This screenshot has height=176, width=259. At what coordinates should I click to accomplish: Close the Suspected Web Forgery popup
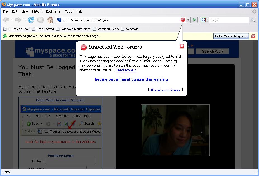[x=182, y=46]
